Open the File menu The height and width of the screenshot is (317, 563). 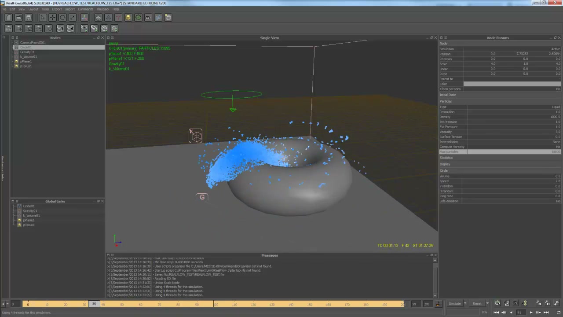pyautogui.click(x=4, y=9)
